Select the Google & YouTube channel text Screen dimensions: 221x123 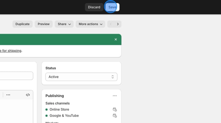click(x=64, y=116)
